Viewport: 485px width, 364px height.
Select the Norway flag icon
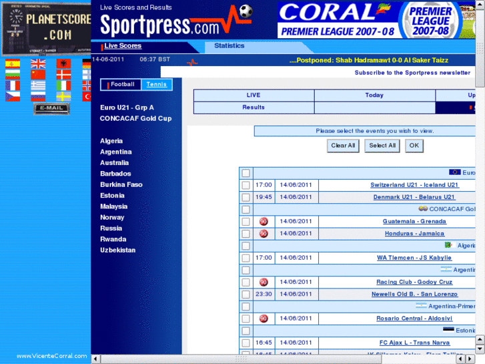[x=86, y=85]
